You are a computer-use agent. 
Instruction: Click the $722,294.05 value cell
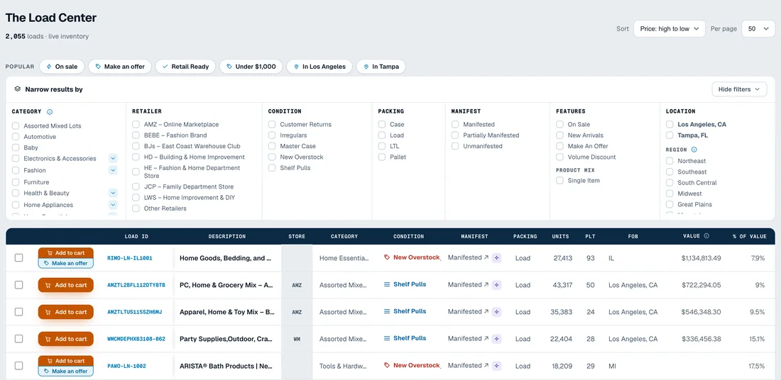pyautogui.click(x=701, y=285)
